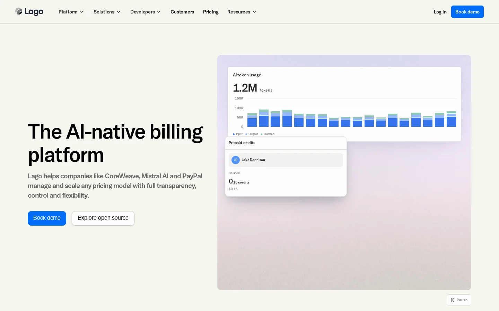The image size is (499, 311).
Task: Click the AI token usage title
Action: (247, 75)
